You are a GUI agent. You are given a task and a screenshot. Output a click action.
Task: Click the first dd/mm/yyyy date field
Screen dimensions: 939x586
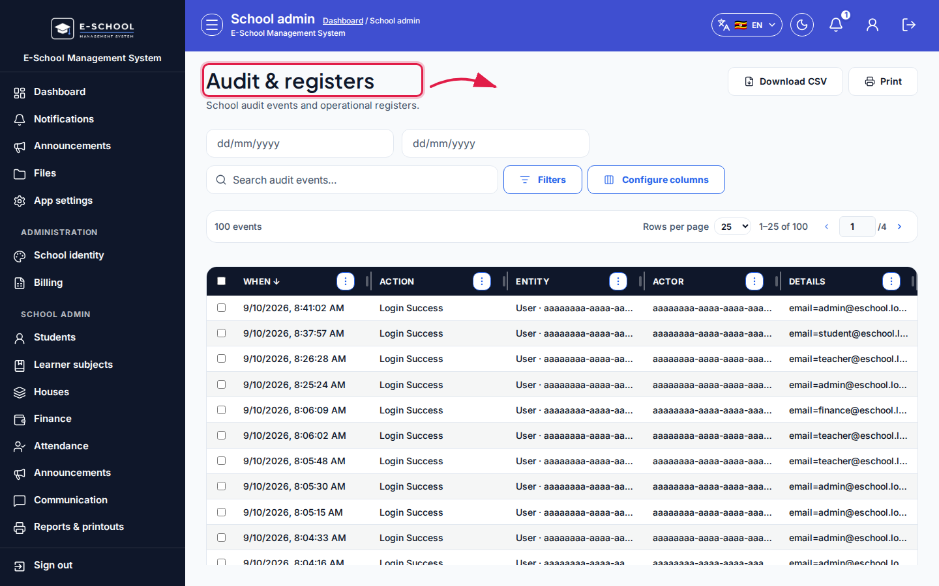click(x=300, y=143)
